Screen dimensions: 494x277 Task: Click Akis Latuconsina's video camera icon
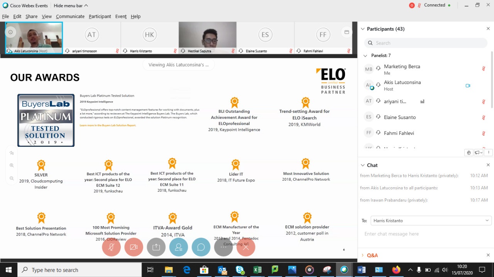[x=468, y=86]
